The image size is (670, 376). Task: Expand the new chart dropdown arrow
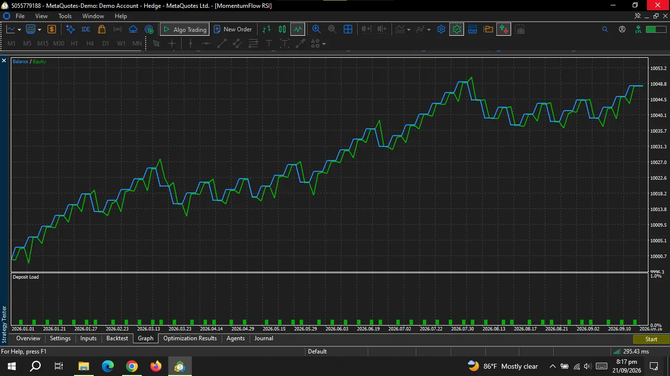(19, 30)
